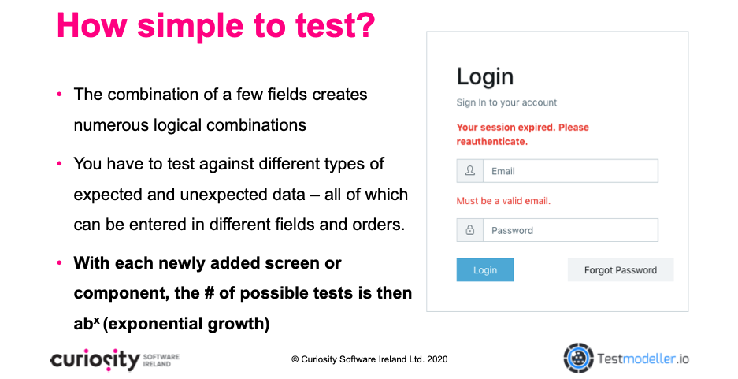Click the 'Must be a valid email' warning
Image resolution: width=738 pixels, height=379 pixels.
click(503, 201)
